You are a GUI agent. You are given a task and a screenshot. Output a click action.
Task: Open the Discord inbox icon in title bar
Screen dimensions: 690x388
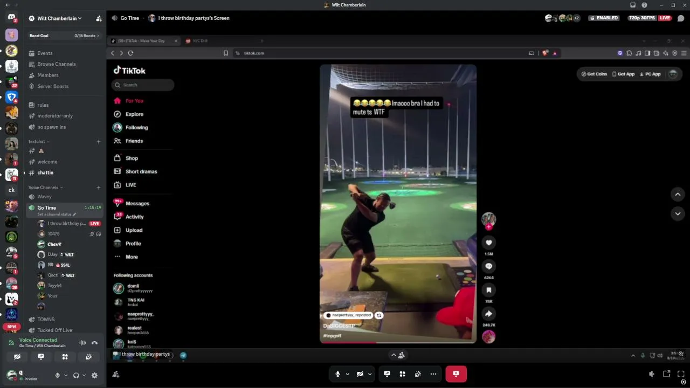(x=633, y=5)
